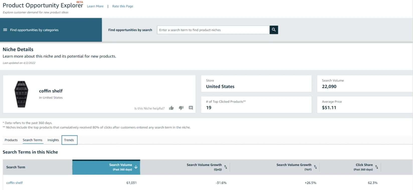The height and width of the screenshot is (190, 413).
Task: Open the coffin shelf search term link
Action: (15, 183)
